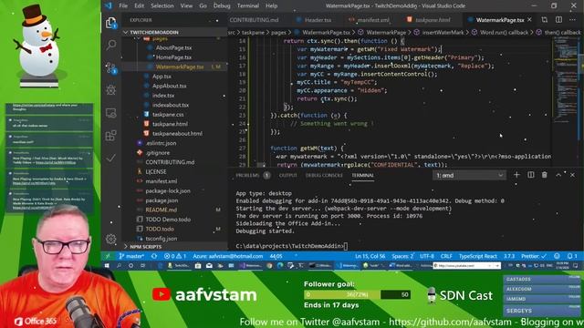The image size is (584, 328).
Task: Open the Terminal menu
Action: click(x=247, y=5)
